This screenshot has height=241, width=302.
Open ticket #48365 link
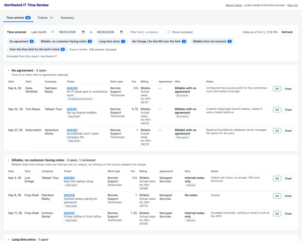point(69,213)
